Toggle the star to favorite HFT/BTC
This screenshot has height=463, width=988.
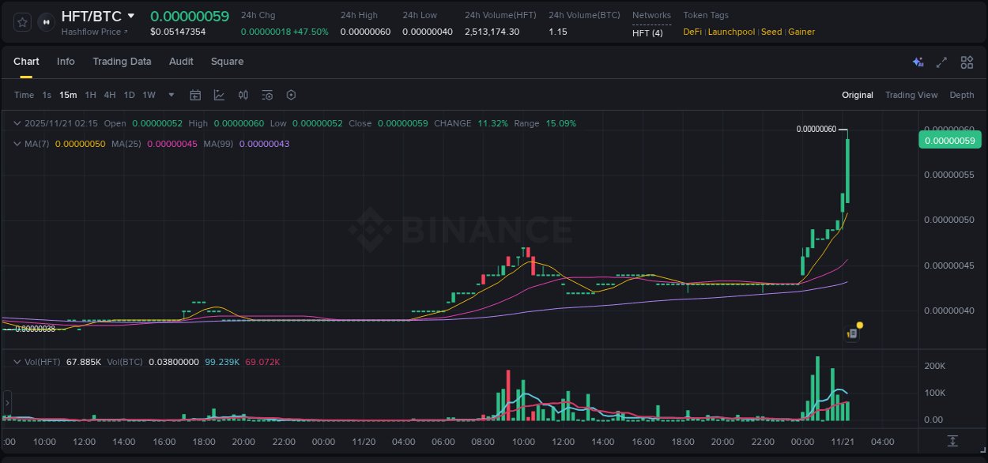[22, 22]
